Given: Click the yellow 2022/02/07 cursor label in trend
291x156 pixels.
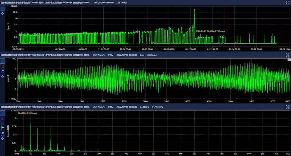Looking at the screenshot, I should click(x=210, y=31).
